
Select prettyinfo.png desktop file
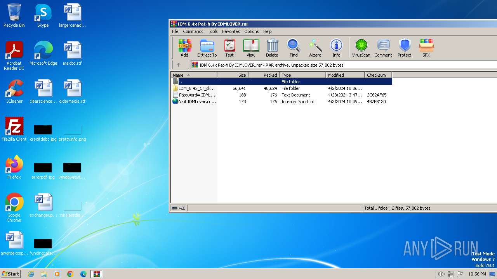pos(72,133)
